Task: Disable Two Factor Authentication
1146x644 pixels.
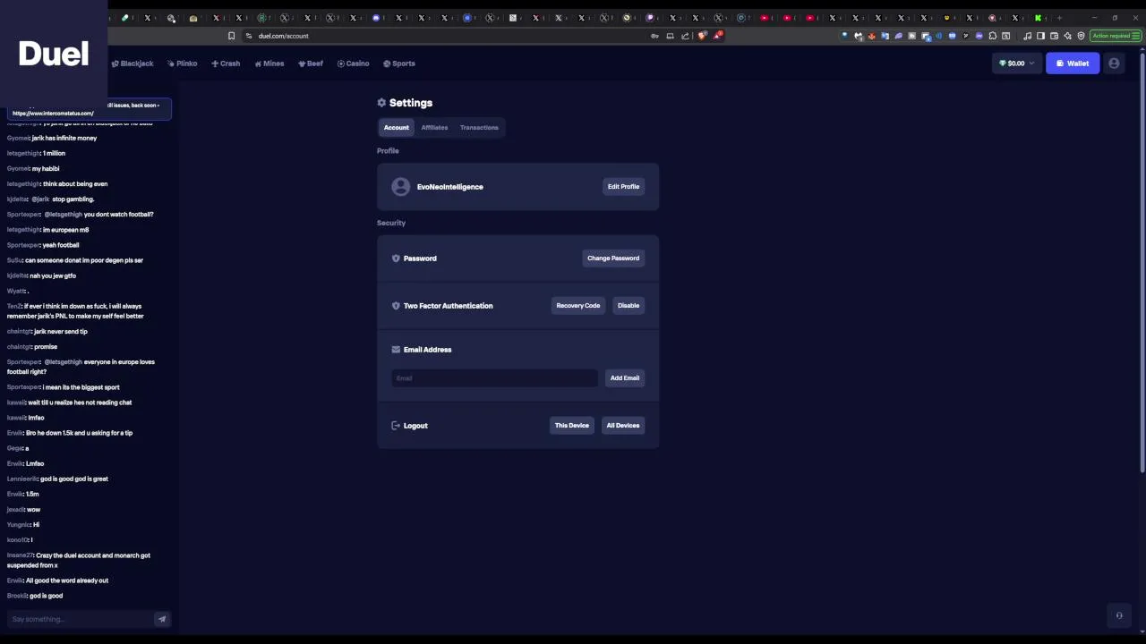Action: pos(629,306)
